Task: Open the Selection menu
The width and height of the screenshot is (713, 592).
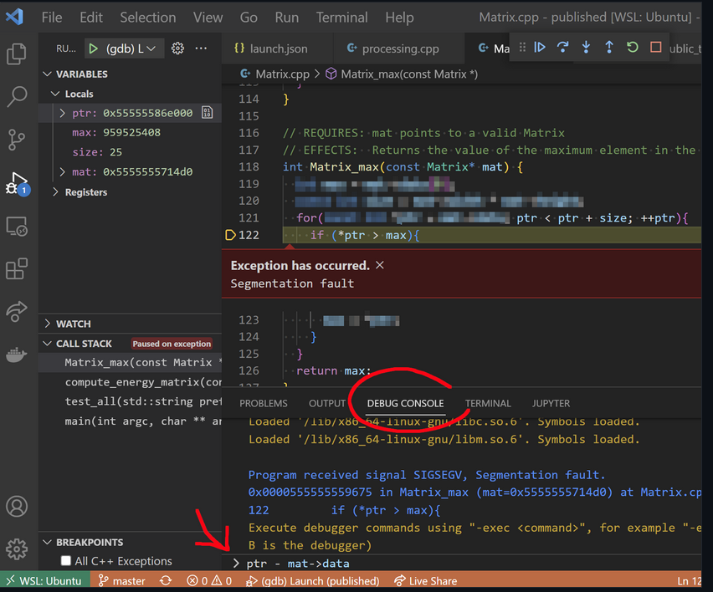Action: click(x=147, y=17)
